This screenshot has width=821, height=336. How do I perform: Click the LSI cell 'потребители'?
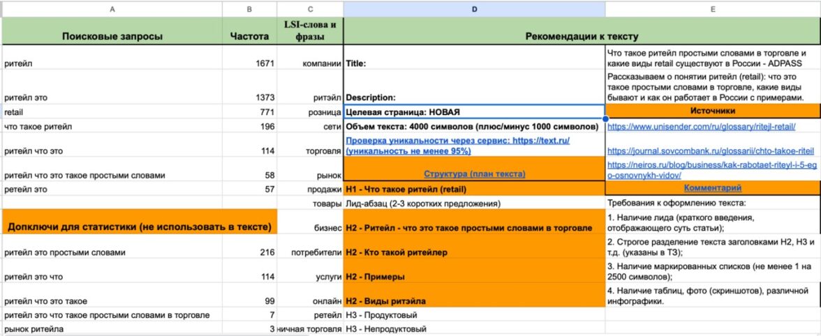pyautogui.click(x=311, y=246)
